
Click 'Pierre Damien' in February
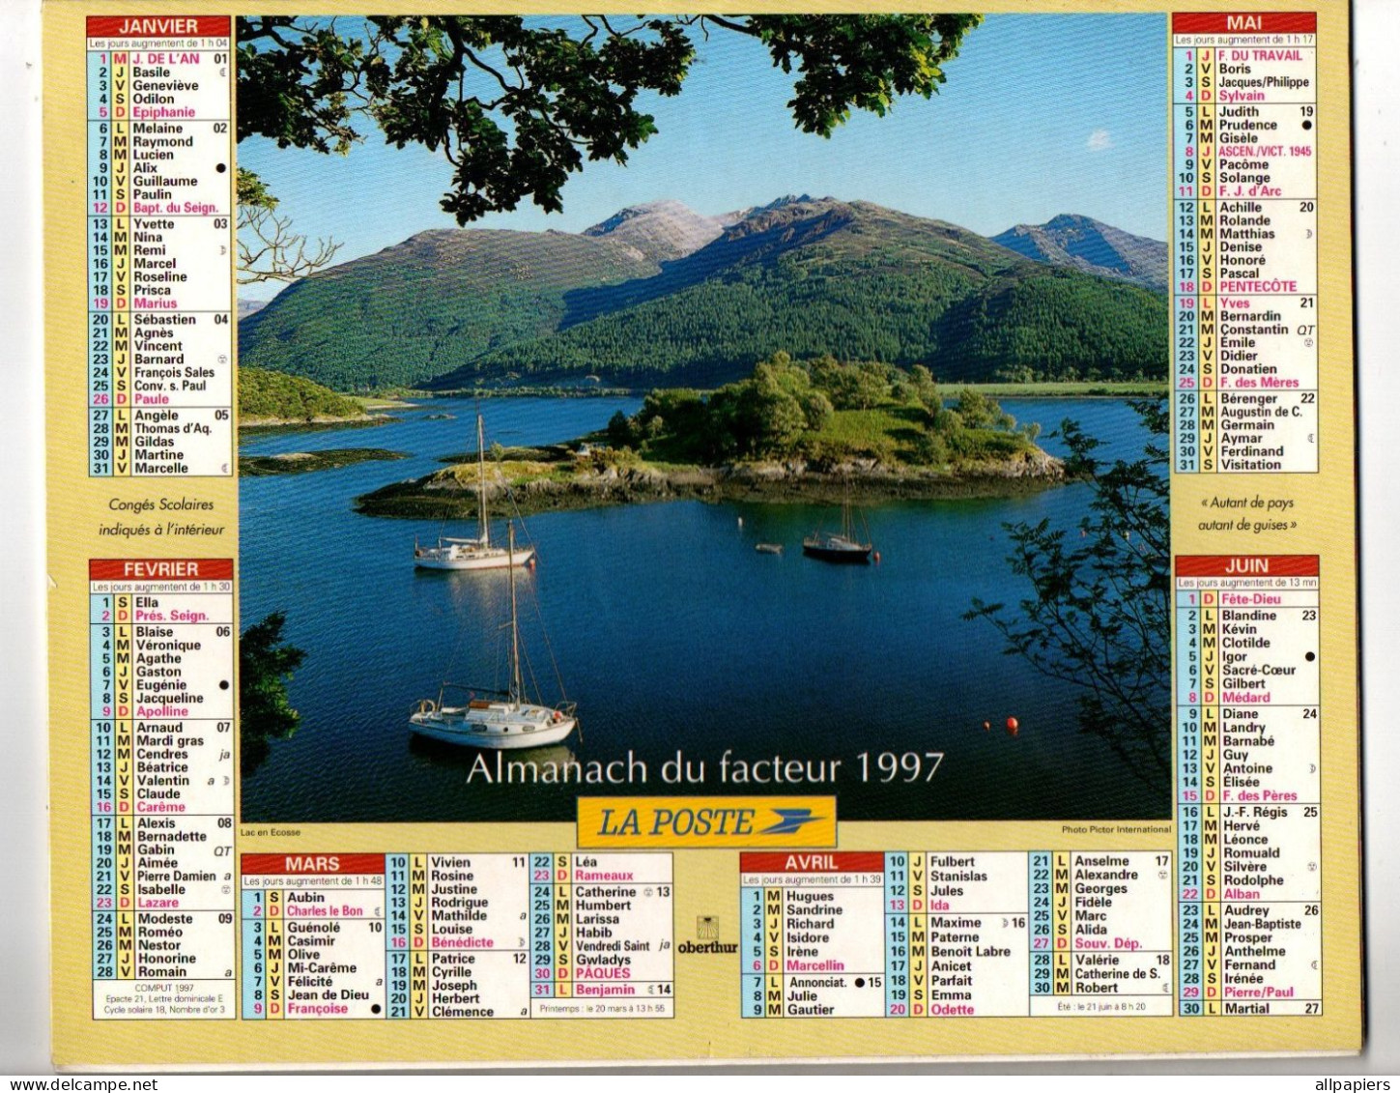tap(176, 877)
